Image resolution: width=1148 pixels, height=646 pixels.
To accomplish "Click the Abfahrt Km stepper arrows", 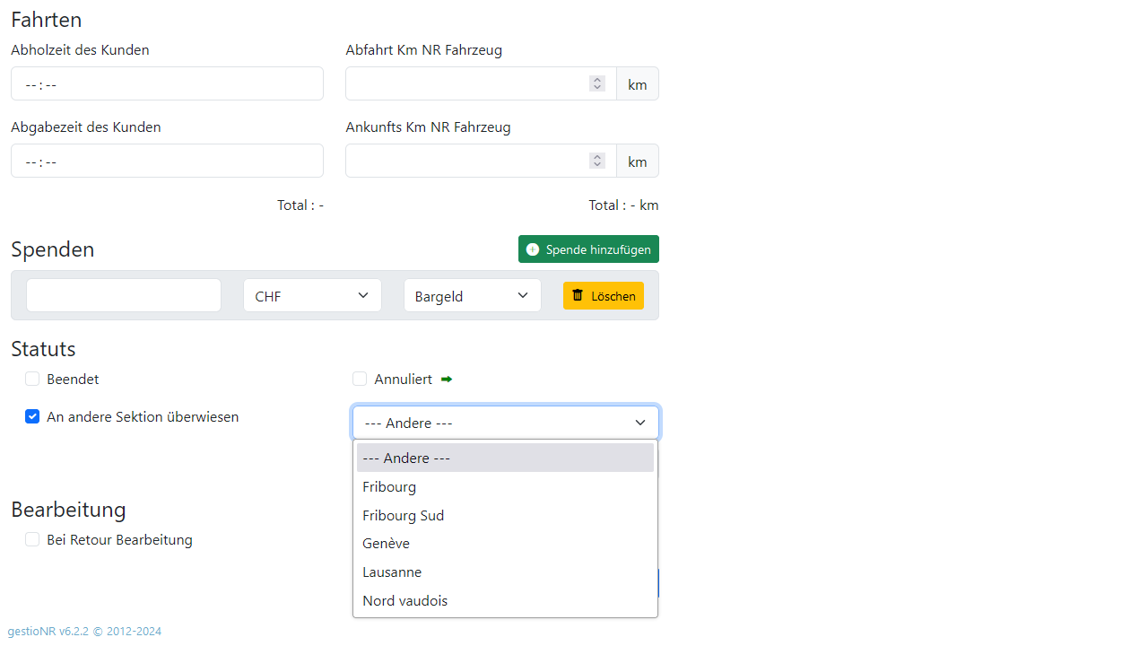I will (596, 83).
